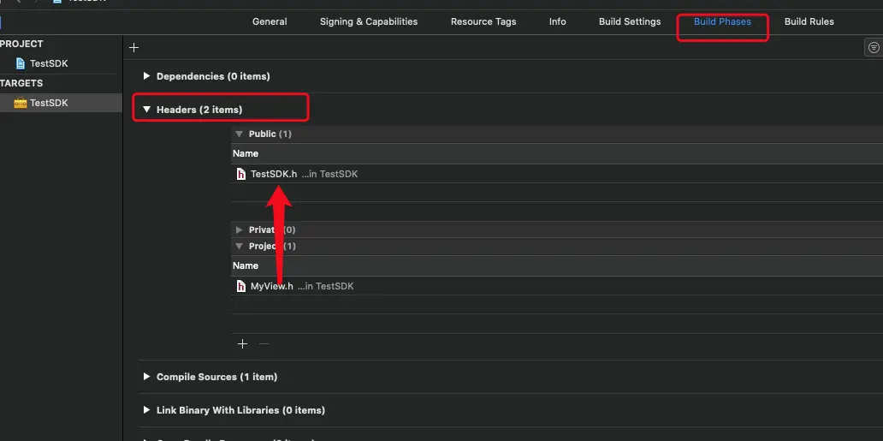
Task: Collapse the Headers (2 items) section
Action: 146,110
